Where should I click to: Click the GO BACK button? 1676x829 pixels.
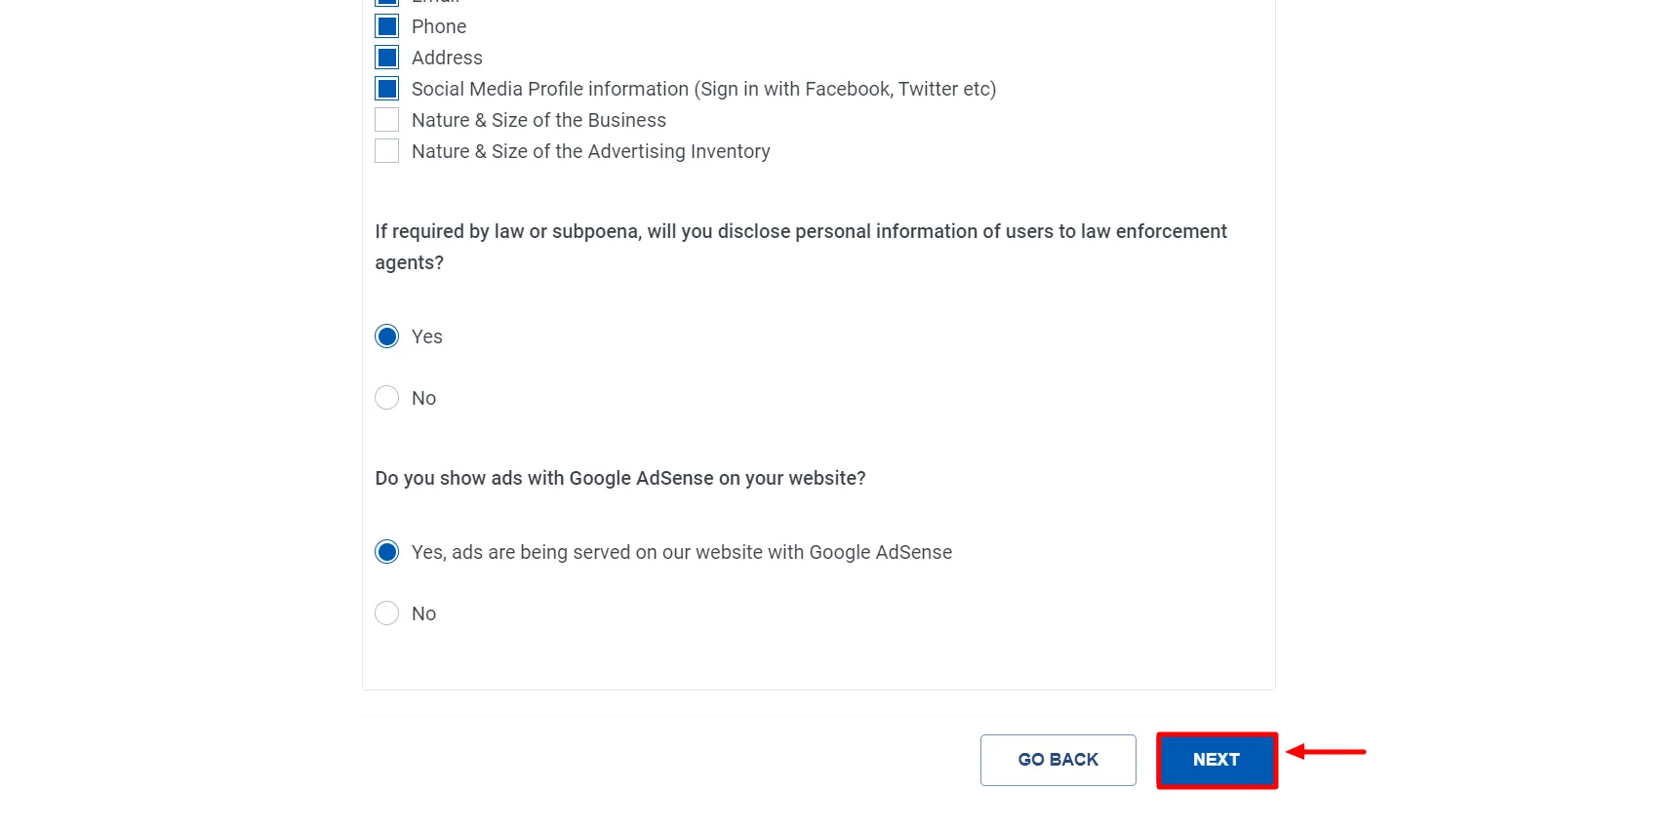1057,759
